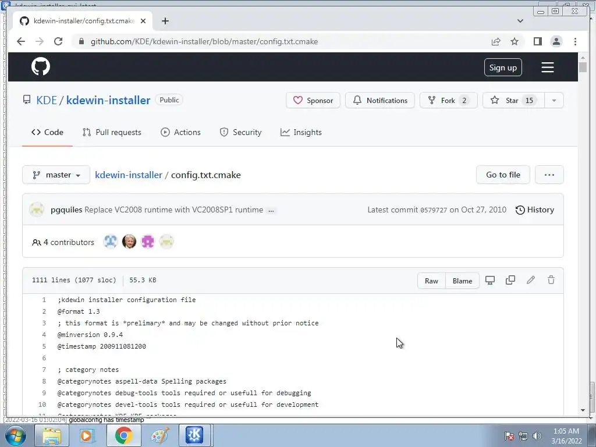596x447 pixels.
Task: Open the Pull requests tab
Action: click(112, 132)
